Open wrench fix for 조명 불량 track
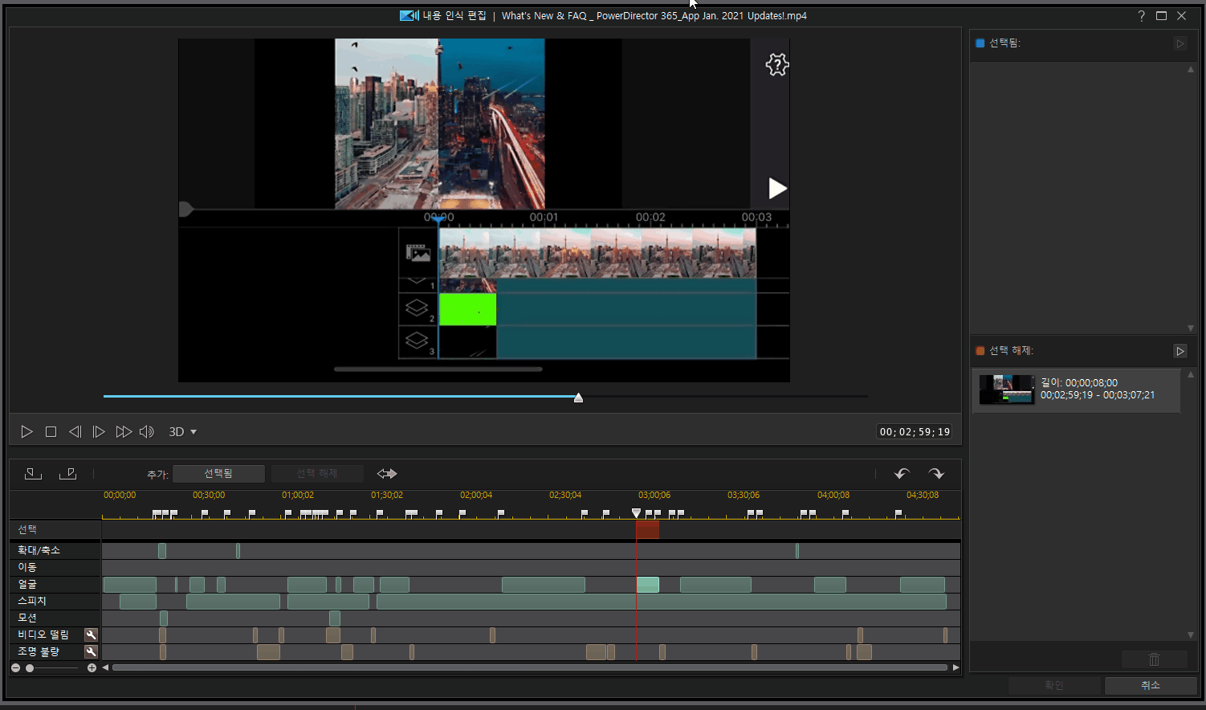This screenshot has height=710, width=1206. coord(91,651)
